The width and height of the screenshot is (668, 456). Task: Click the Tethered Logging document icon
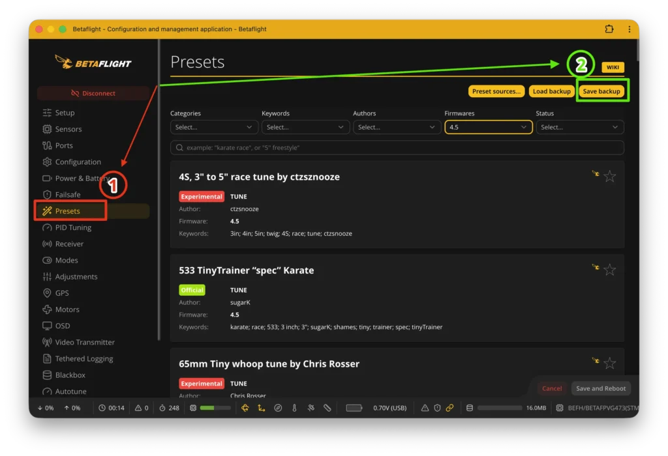(47, 358)
